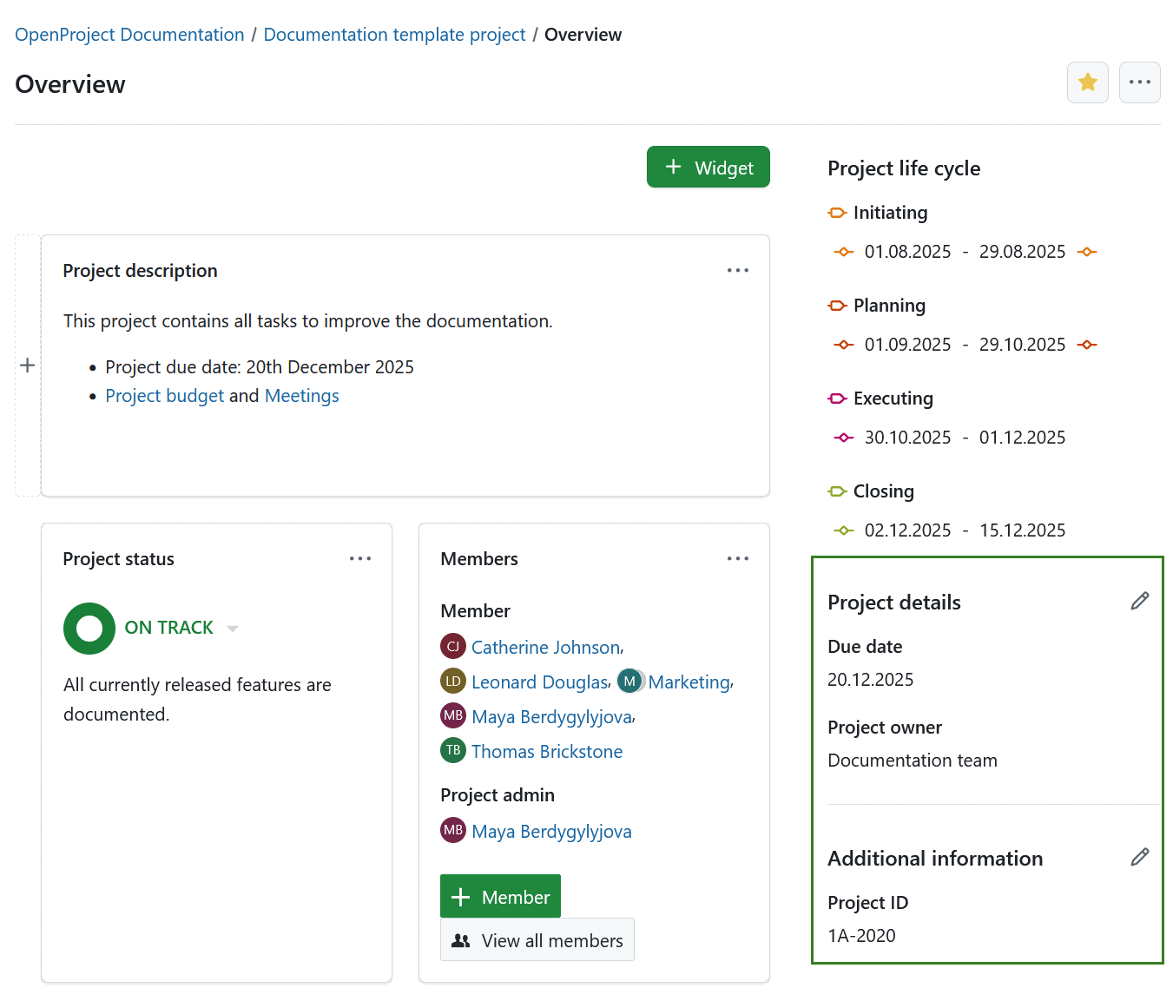Click Thomas Brickstone in the member list
This screenshot has height=988, width=1173.
point(546,751)
